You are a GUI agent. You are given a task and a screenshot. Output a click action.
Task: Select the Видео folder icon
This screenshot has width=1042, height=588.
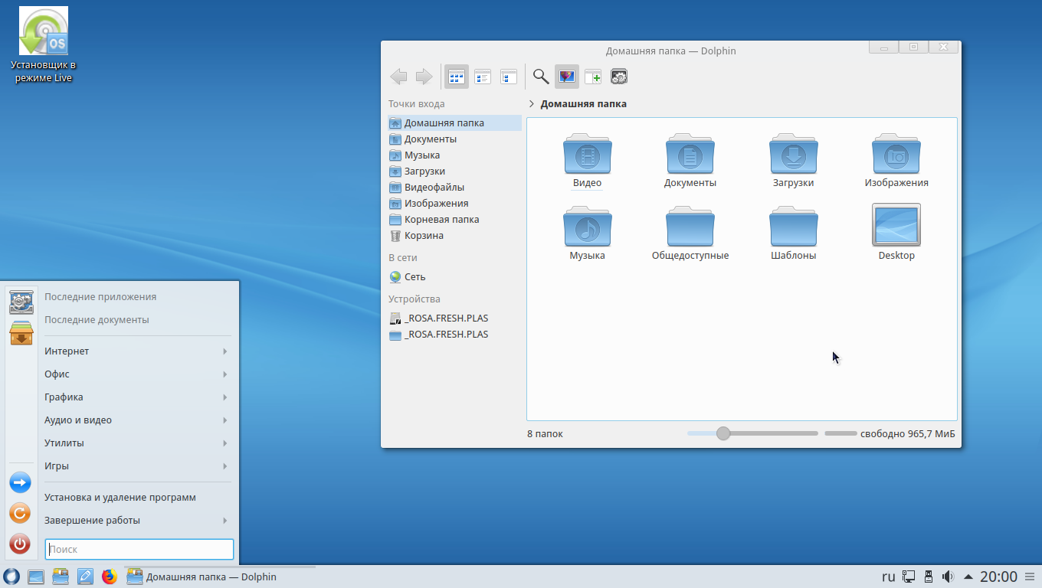coord(587,154)
